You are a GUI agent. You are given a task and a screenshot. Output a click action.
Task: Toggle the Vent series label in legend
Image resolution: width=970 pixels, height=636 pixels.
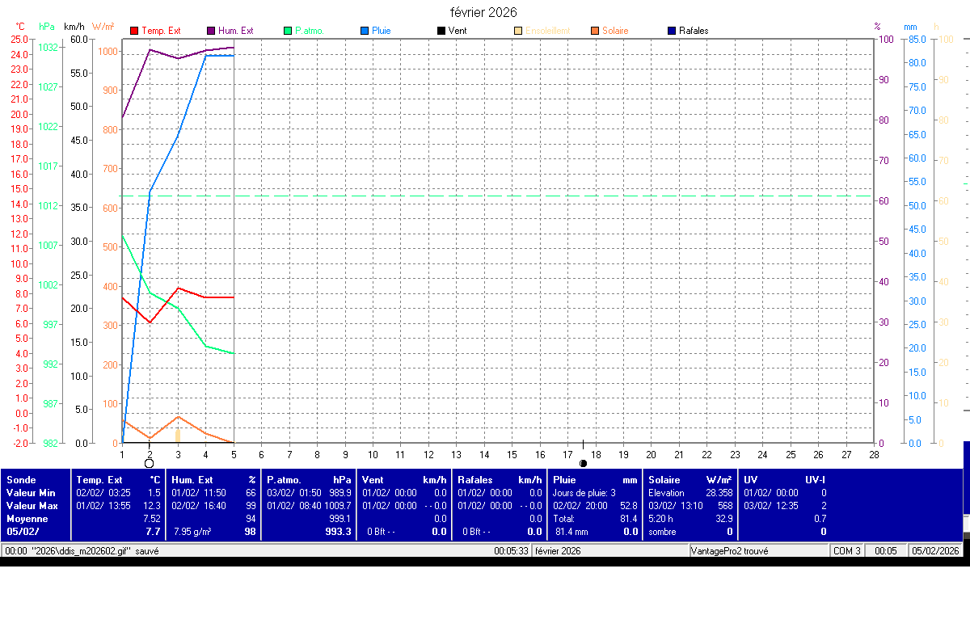tap(458, 31)
